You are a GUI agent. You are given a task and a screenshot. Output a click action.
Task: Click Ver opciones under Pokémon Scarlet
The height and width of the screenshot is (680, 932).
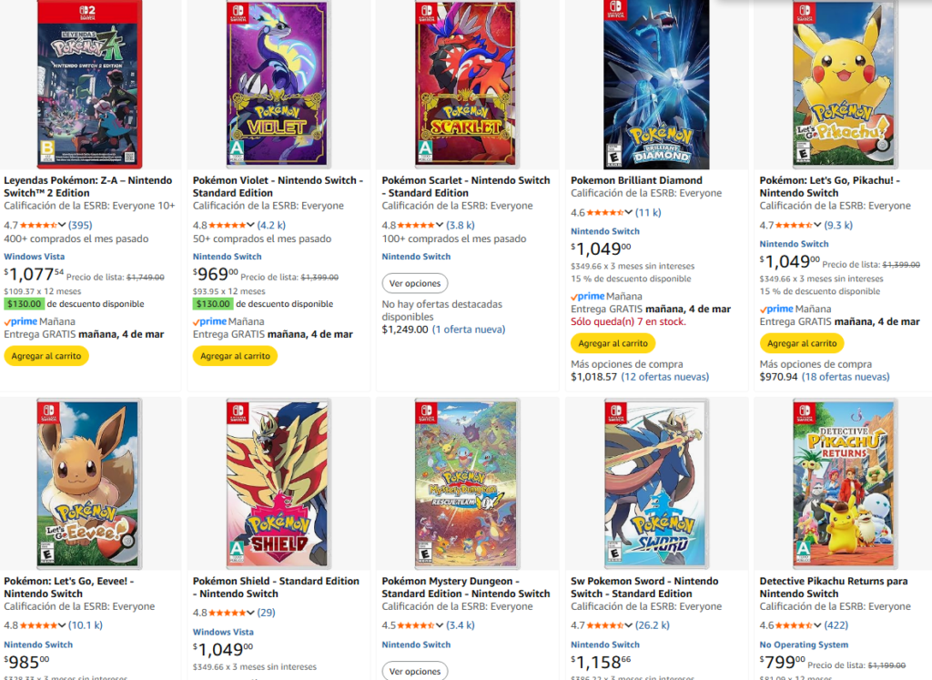pyautogui.click(x=415, y=284)
